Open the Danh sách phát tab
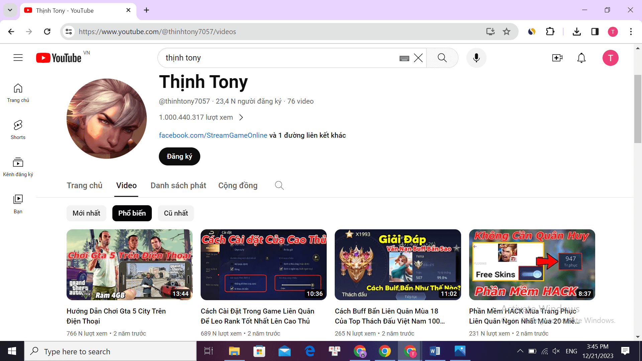Image resolution: width=642 pixels, height=361 pixels. 178,186
